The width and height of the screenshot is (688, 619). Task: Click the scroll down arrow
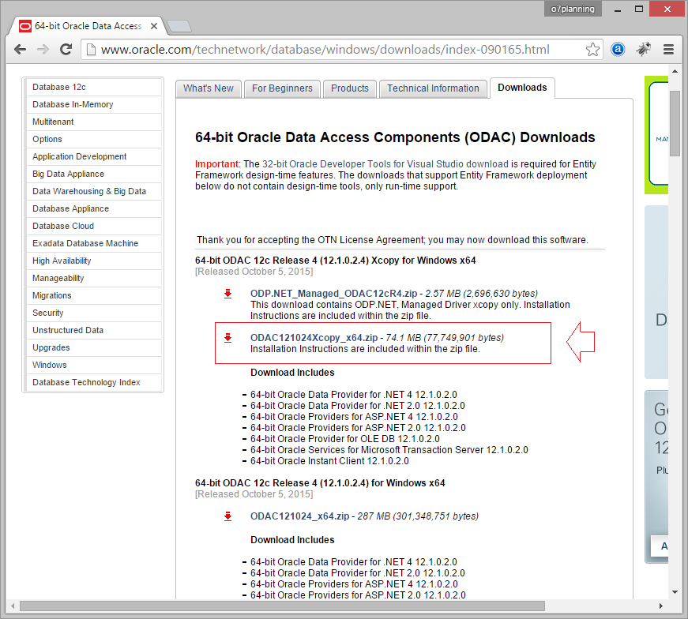click(675, 592)
